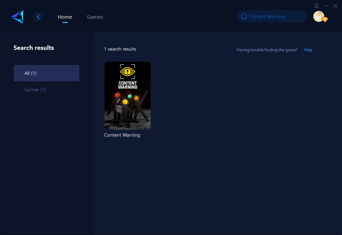This screenshot has height=235, width=342.
Task: Go back using the left chevron button
Action: [x=38, y=17]
